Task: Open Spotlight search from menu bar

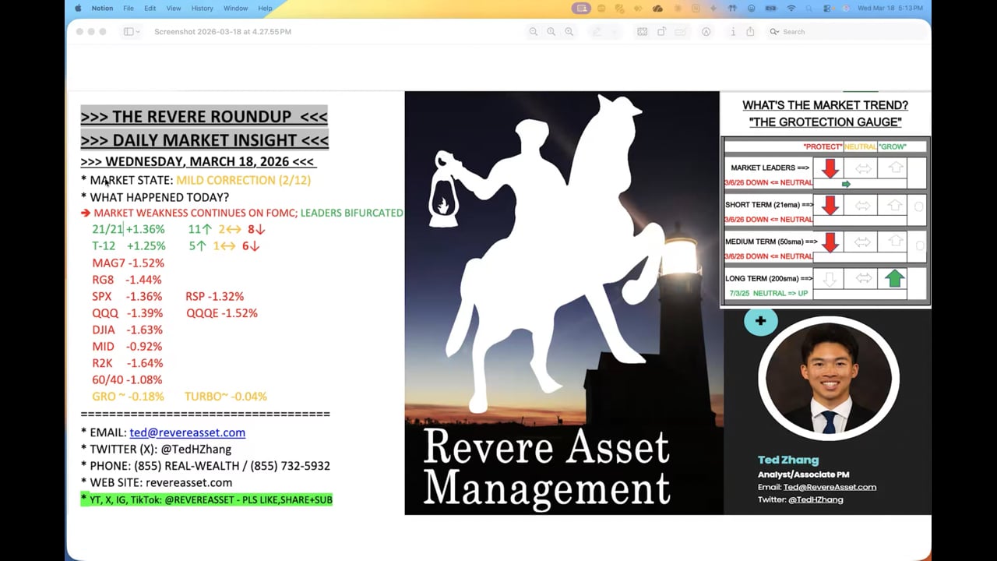Action: 811,8
